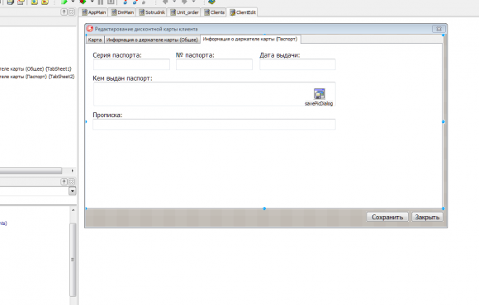Open the dropdown arrow beside Run button

pyautogui.click(x=73, y=2)
